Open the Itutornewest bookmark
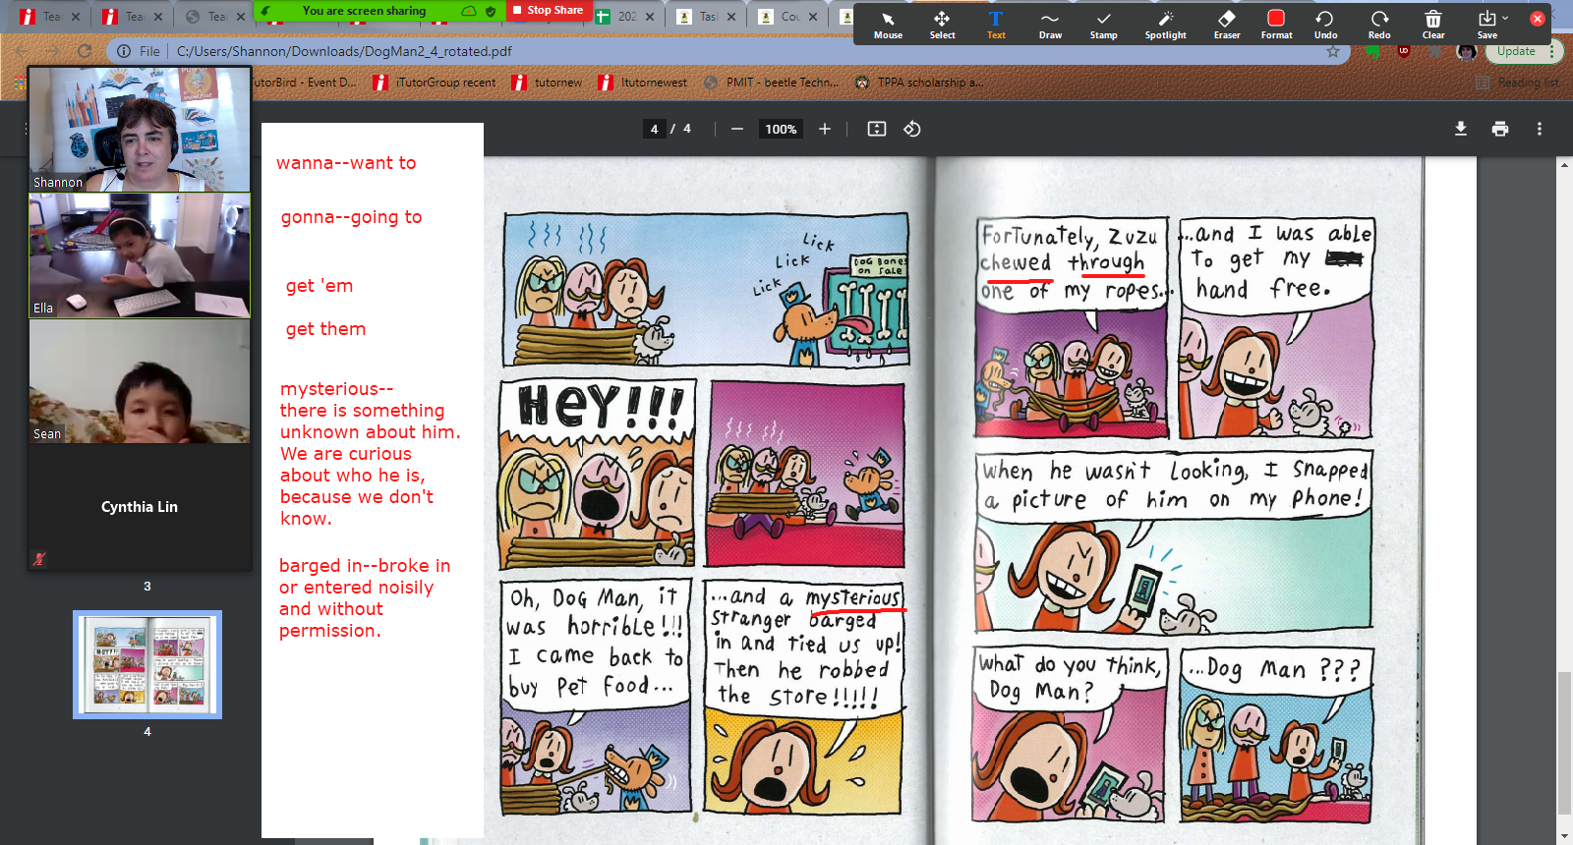 (x=643, y=83)
